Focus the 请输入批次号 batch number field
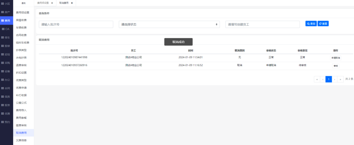The image size is (354, 145). click(76, 24)
